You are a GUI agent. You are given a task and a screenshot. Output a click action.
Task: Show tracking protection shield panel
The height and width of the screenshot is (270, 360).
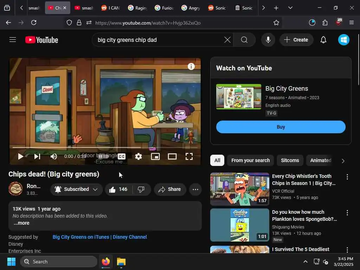(x=69, y=22)
